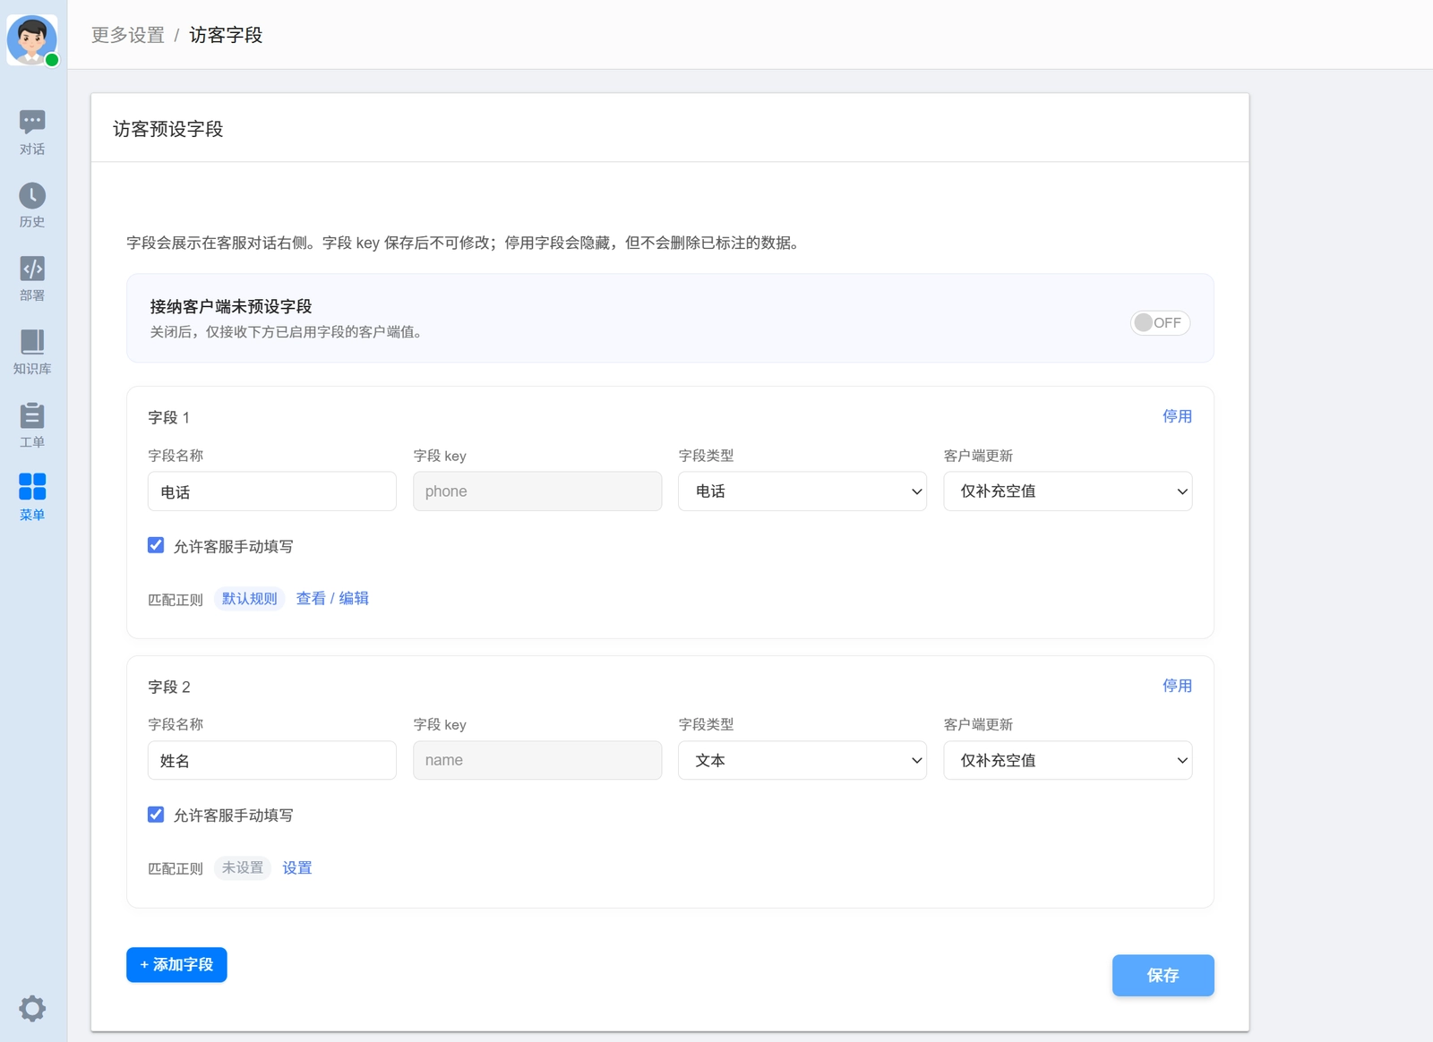This screenshot has height=1042, width=1433.
Task: Click the 保存 button
Action: [x=1163, y=975]
